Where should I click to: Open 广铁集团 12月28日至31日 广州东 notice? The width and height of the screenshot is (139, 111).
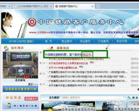(88, 77)
